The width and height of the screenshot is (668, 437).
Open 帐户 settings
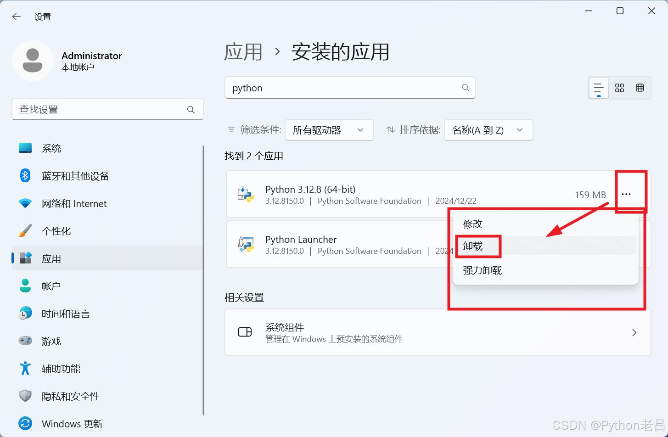(107, 286)
